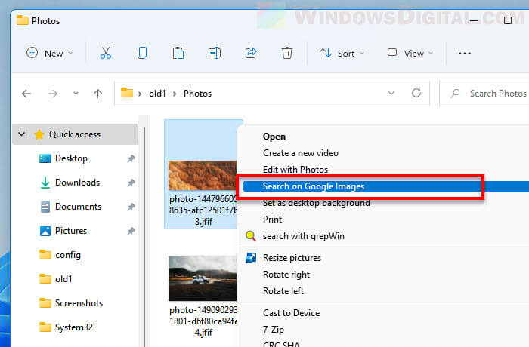
Task: Click the Desktop icon in Quick access
Action: point(45,158)
